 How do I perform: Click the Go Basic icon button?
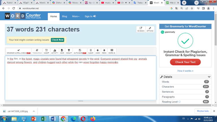[x=141, y=29]
